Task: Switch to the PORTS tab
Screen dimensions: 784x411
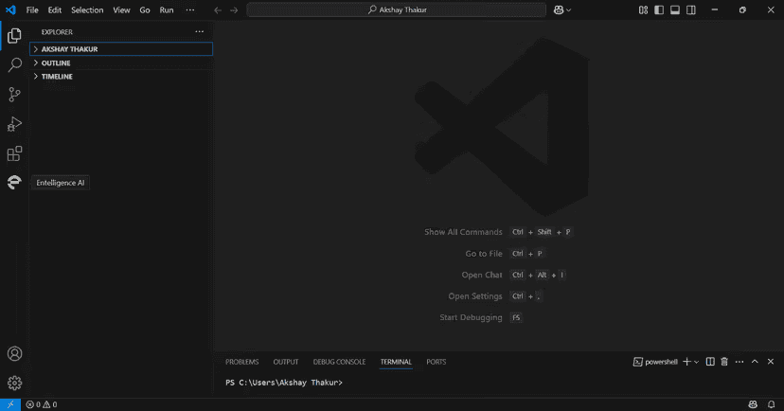Action: pos(436,362)
